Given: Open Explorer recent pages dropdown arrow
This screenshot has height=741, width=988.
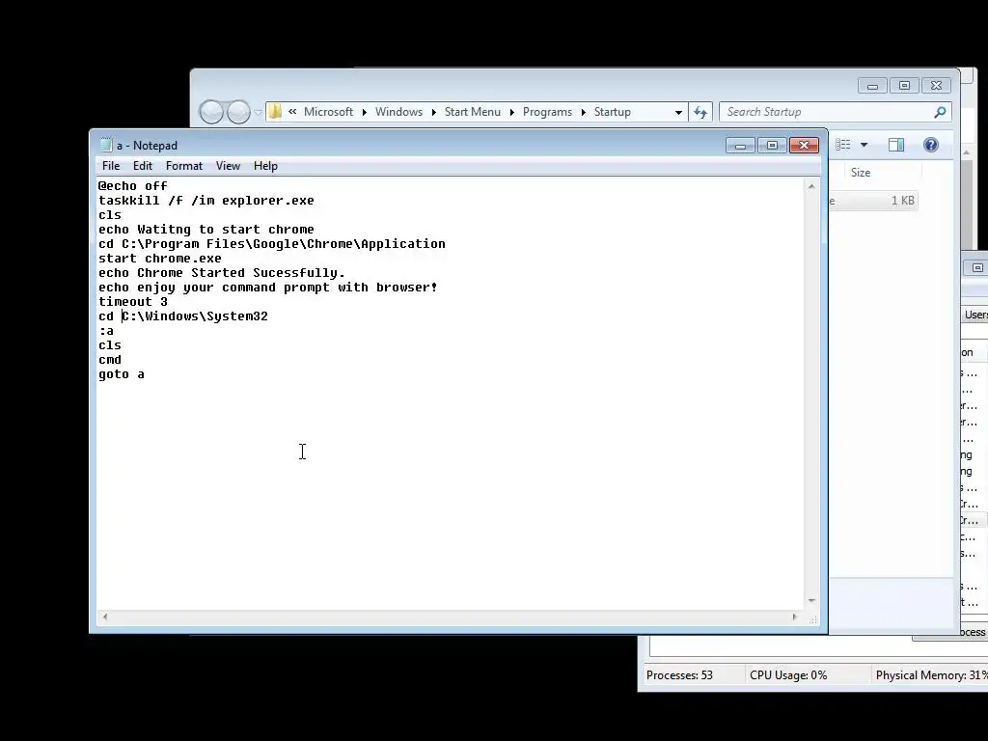Looking at the screenshot, I should 258,112.
